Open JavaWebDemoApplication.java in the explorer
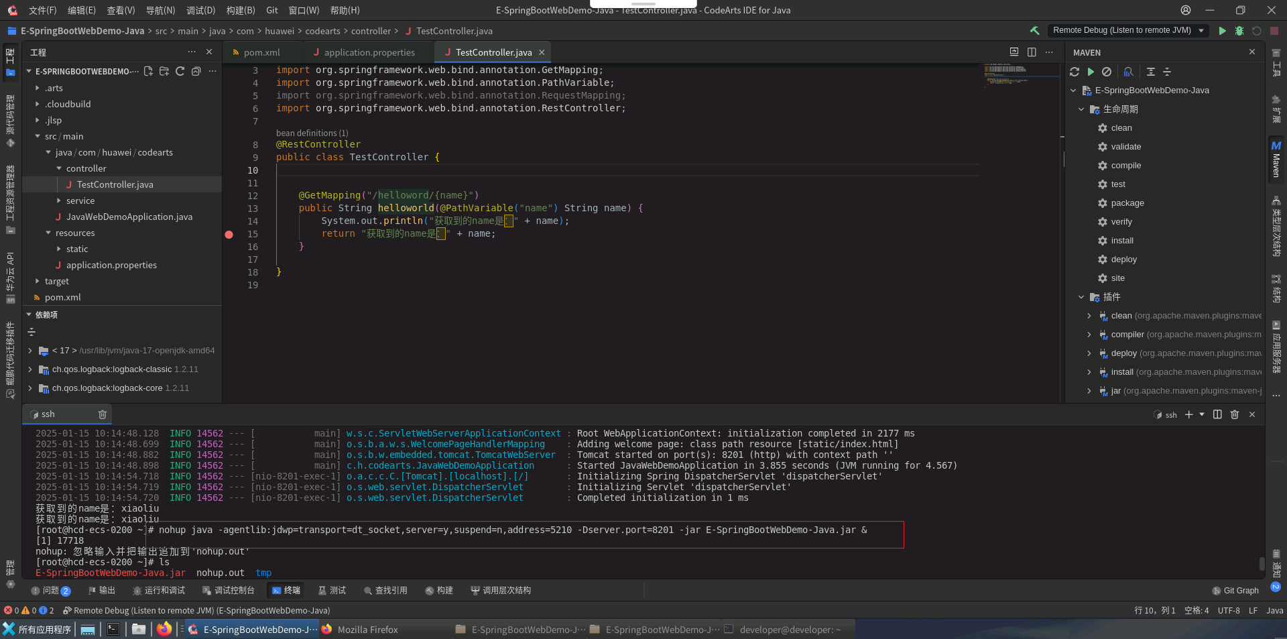1287x639 pixels. point(129,217)
